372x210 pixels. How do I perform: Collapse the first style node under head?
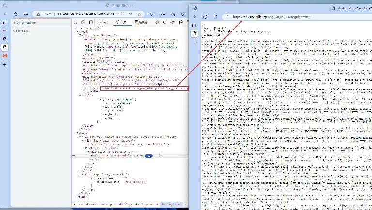coord(80,35)
